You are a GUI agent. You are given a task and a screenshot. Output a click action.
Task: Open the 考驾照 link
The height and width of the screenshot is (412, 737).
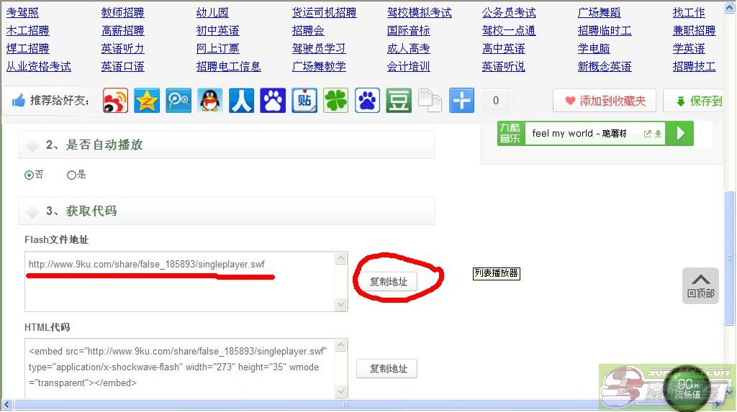pos(22,12)
